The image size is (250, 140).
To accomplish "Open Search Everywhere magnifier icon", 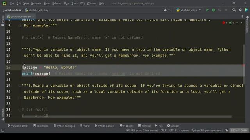I will [x=234, y=10].
